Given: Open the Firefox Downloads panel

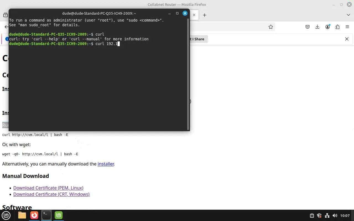Looking at the screenshot, I should click(x=317, y=27).
